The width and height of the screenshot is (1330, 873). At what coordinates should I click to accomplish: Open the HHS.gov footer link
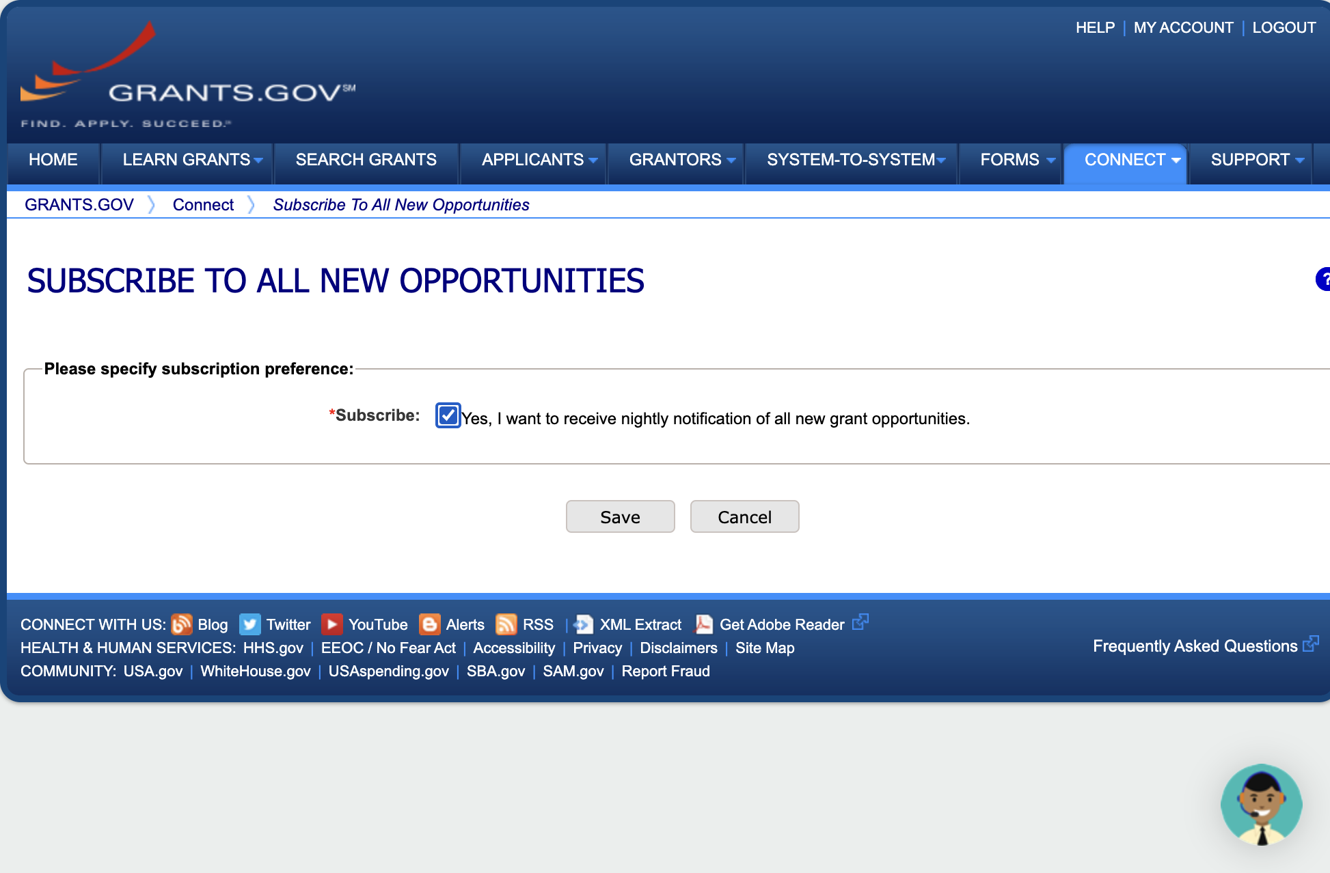coord(273,648)
